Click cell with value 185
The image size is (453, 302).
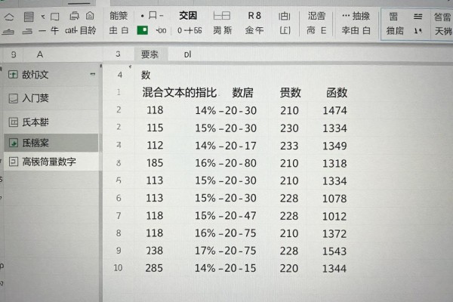pyautogui.click(x=155, y=163)
